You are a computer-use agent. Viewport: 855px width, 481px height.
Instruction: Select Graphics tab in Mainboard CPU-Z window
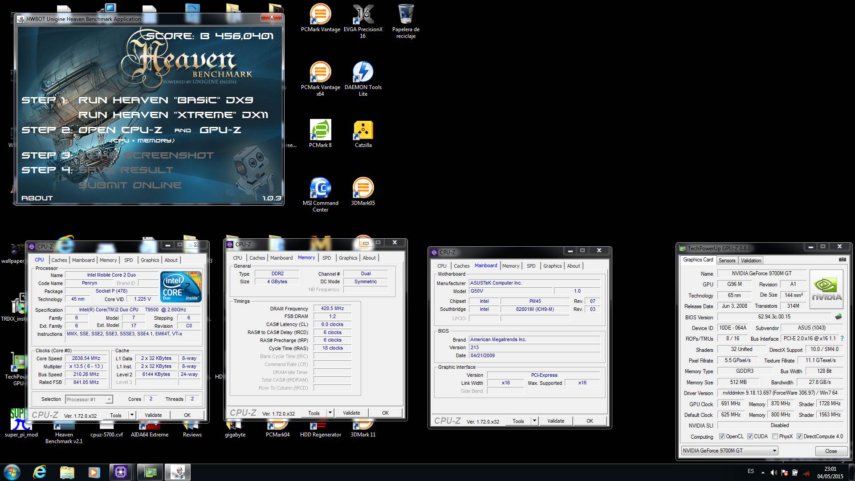[x=552, y=266]
